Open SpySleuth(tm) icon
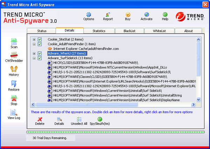This screenshot has height=149, width=210. pos(100,119)
